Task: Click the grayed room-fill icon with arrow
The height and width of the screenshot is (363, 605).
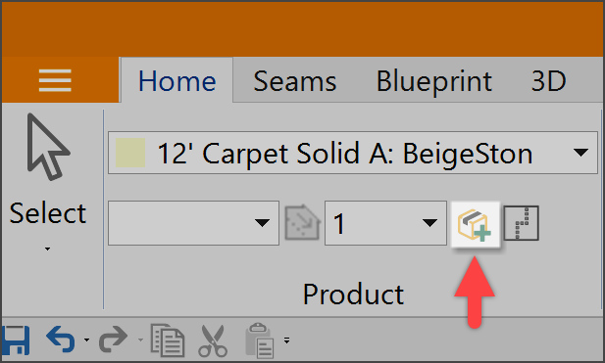Action: click(x=302, y=222)
